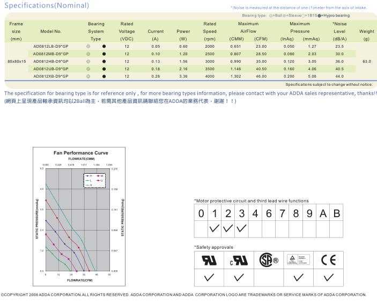Viewport: 377px width, 304px height.
Task: Click the ball bearing symbol in AD0812XB-D9*GP row
Action: (88, 77)
